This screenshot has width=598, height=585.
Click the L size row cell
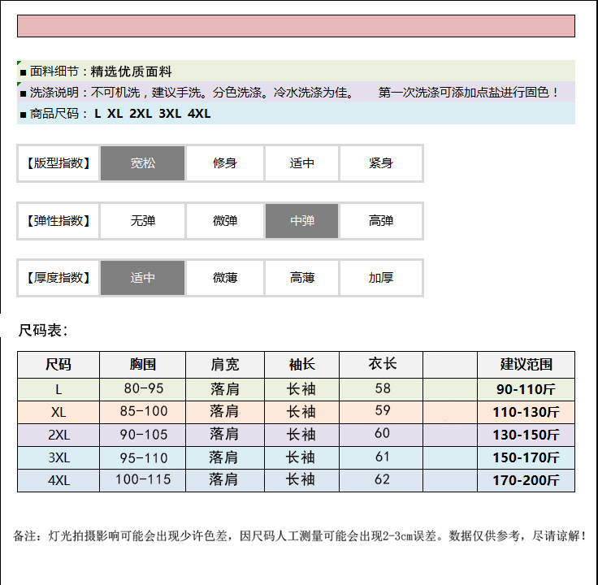coord(58,389)
